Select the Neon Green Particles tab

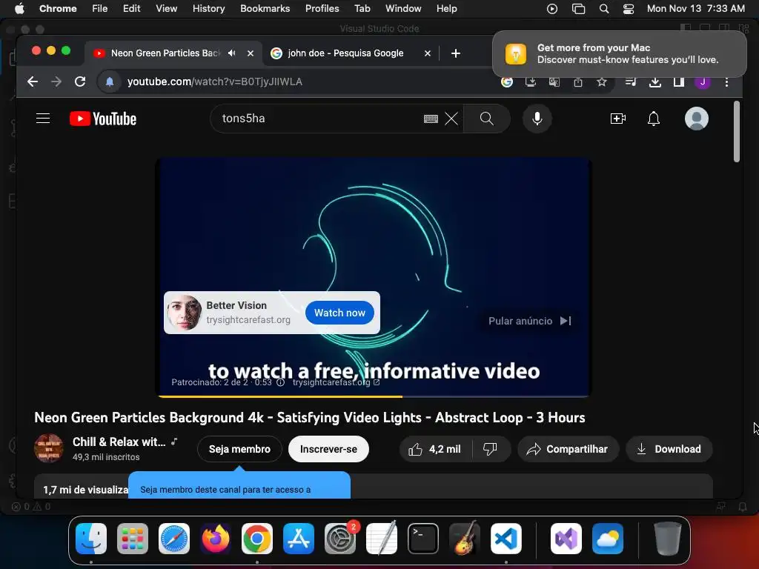point(166,53)
